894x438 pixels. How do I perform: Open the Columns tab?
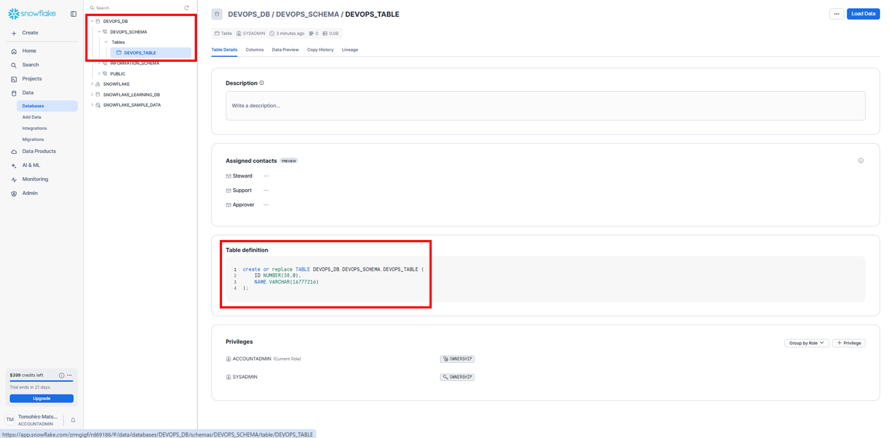[x=255, y=50]
